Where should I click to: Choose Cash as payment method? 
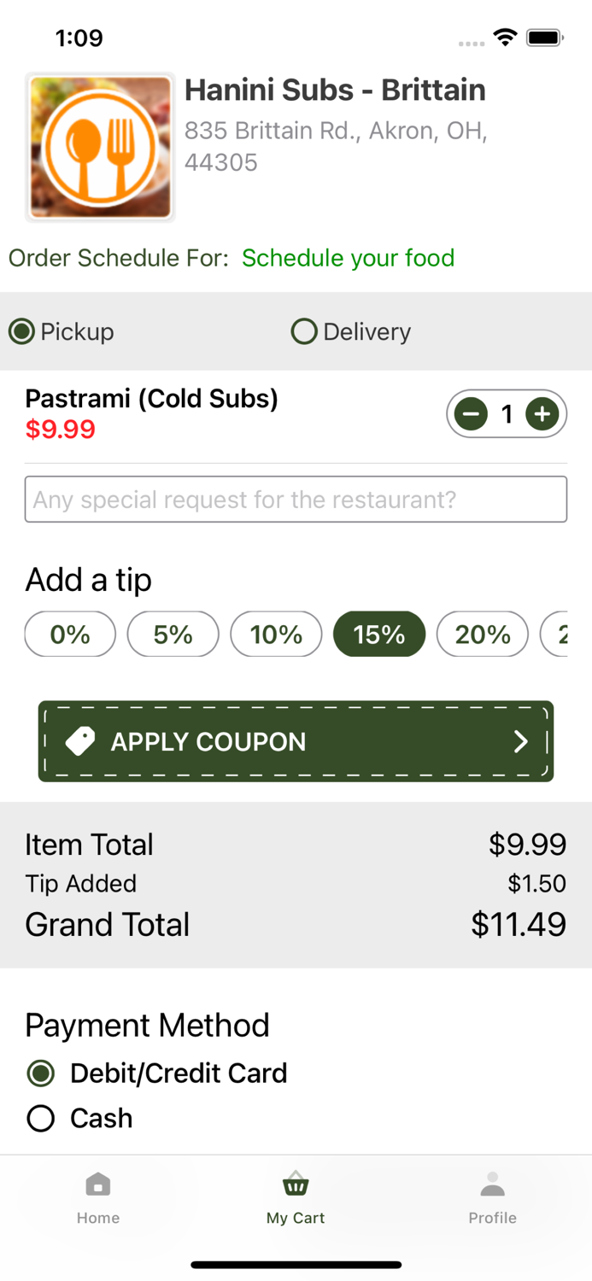tap(40, 1118)
